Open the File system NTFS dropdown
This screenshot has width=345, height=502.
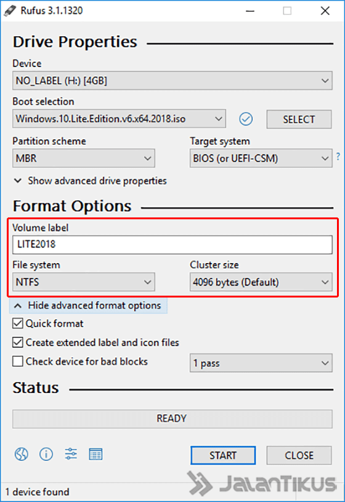tap(84, 282)
